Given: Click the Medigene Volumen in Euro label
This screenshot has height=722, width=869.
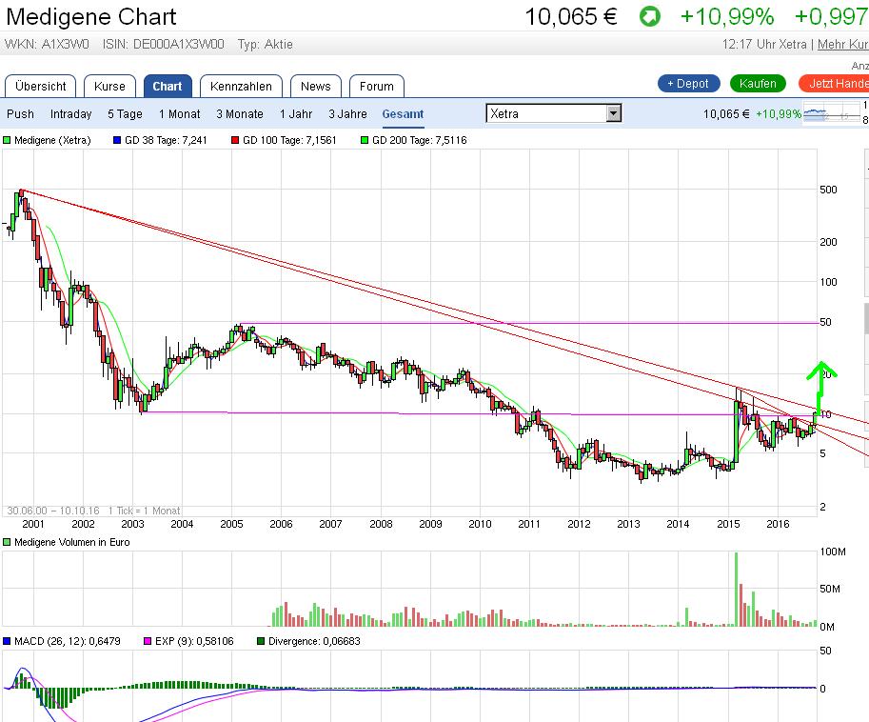Looking at the screenshot, I should 72,542.
